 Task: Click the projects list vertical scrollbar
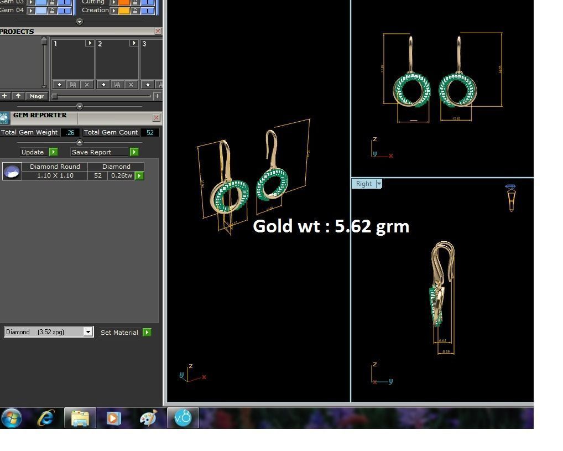(44, 62)
